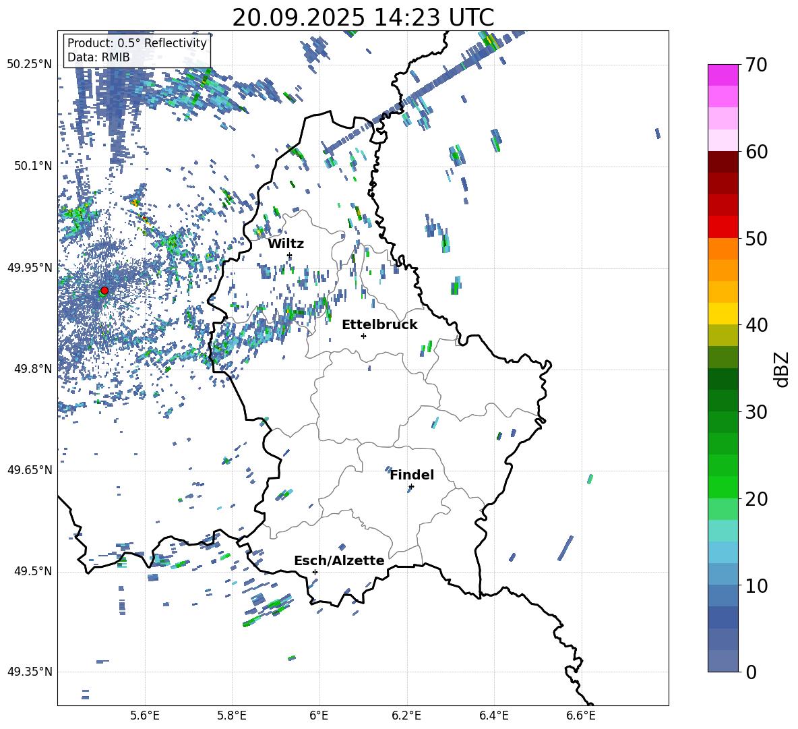798x729 pixels.
Task: Click the red radar location dot
Action: (104, 291)
